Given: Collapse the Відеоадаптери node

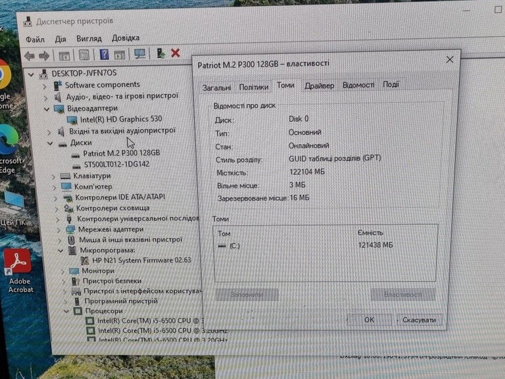Looking at the screenshot, I should [47, 109].
